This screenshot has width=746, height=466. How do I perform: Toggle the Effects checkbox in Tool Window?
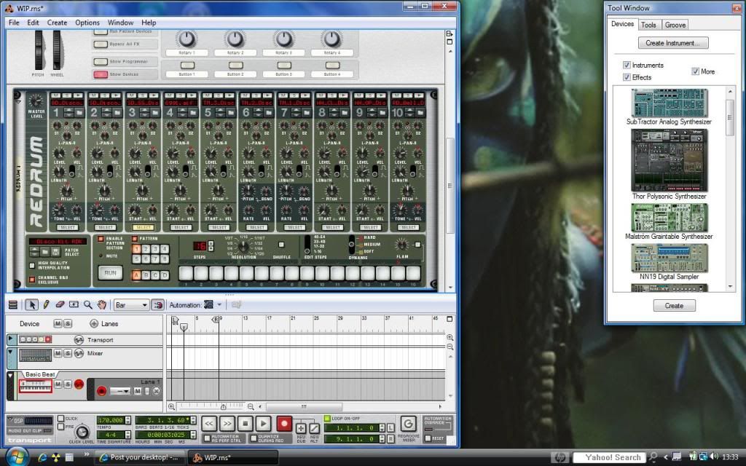627,77
